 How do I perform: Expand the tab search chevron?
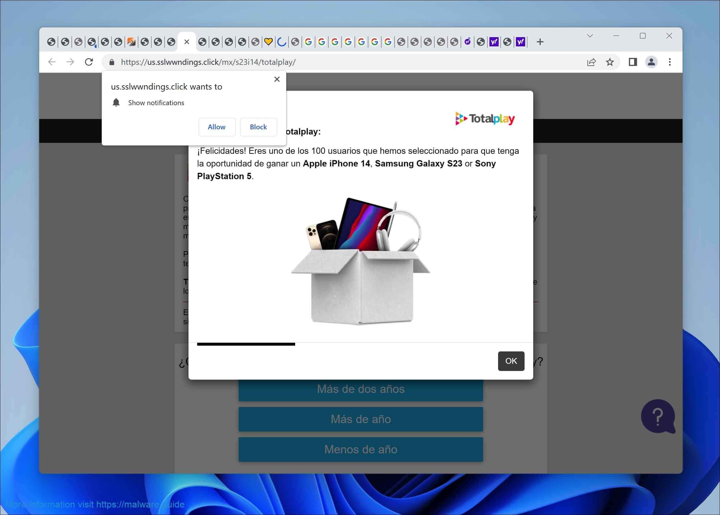(590, 36)
